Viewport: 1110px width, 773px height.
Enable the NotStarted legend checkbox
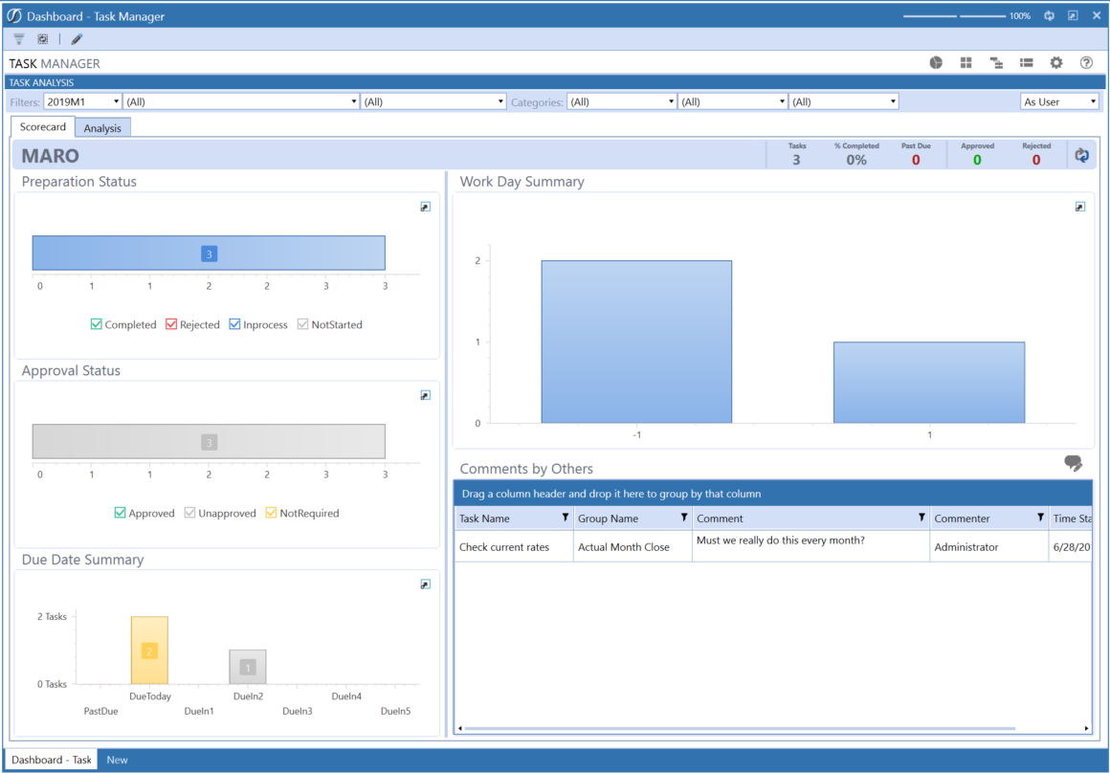point(302,324)
